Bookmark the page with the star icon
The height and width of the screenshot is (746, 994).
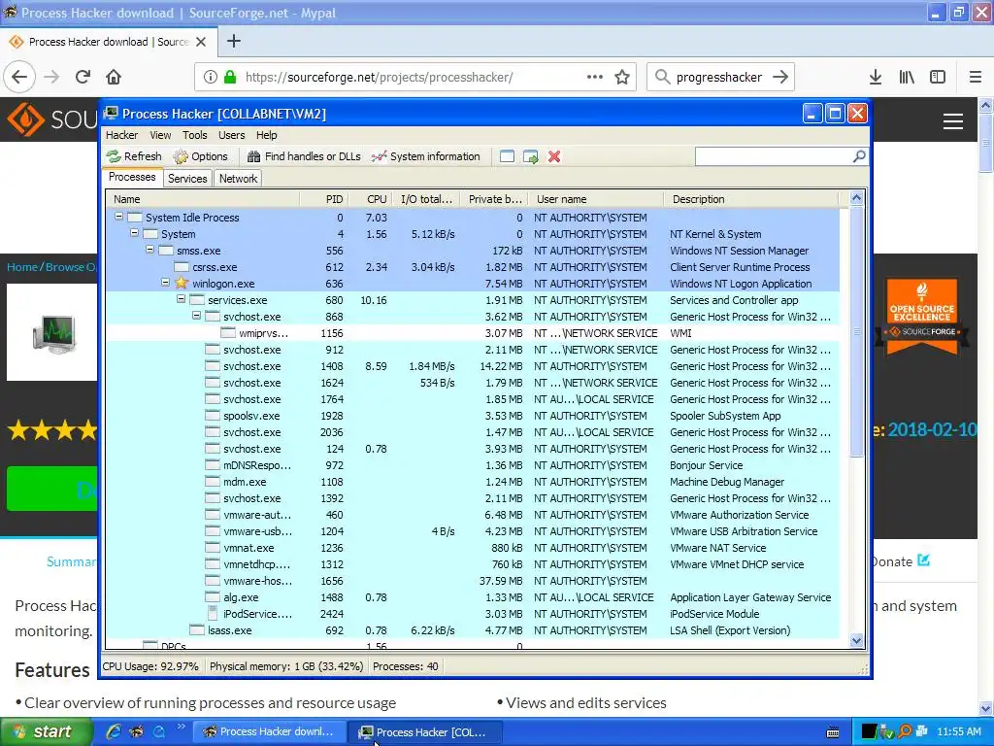pos(622,77)
